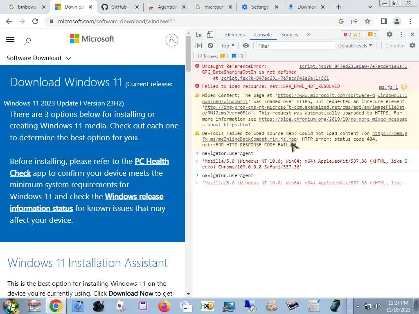Open the errors and warnings counter
This screenshot has height=314, width=419.
click(352, 34)
